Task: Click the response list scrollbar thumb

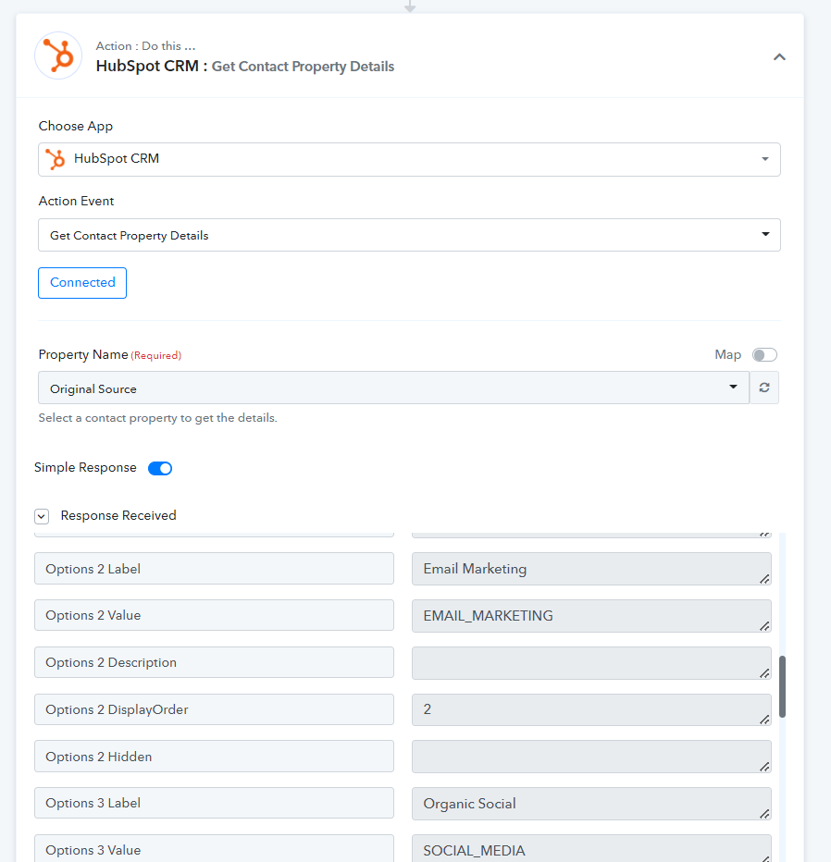Action: point(782,686)
